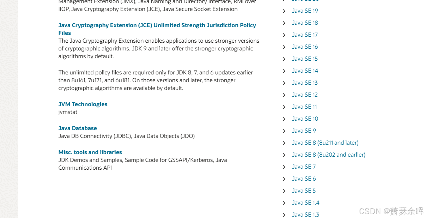Screen dimensions: 425x218
Task: Open the Java SE 14 page
Action: (305, 71)
